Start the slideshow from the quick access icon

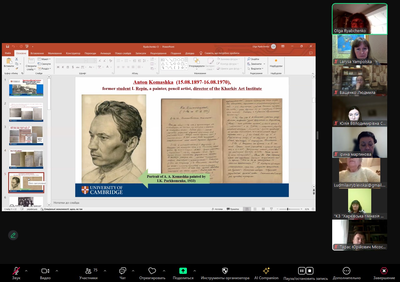(x=27, y=46)
